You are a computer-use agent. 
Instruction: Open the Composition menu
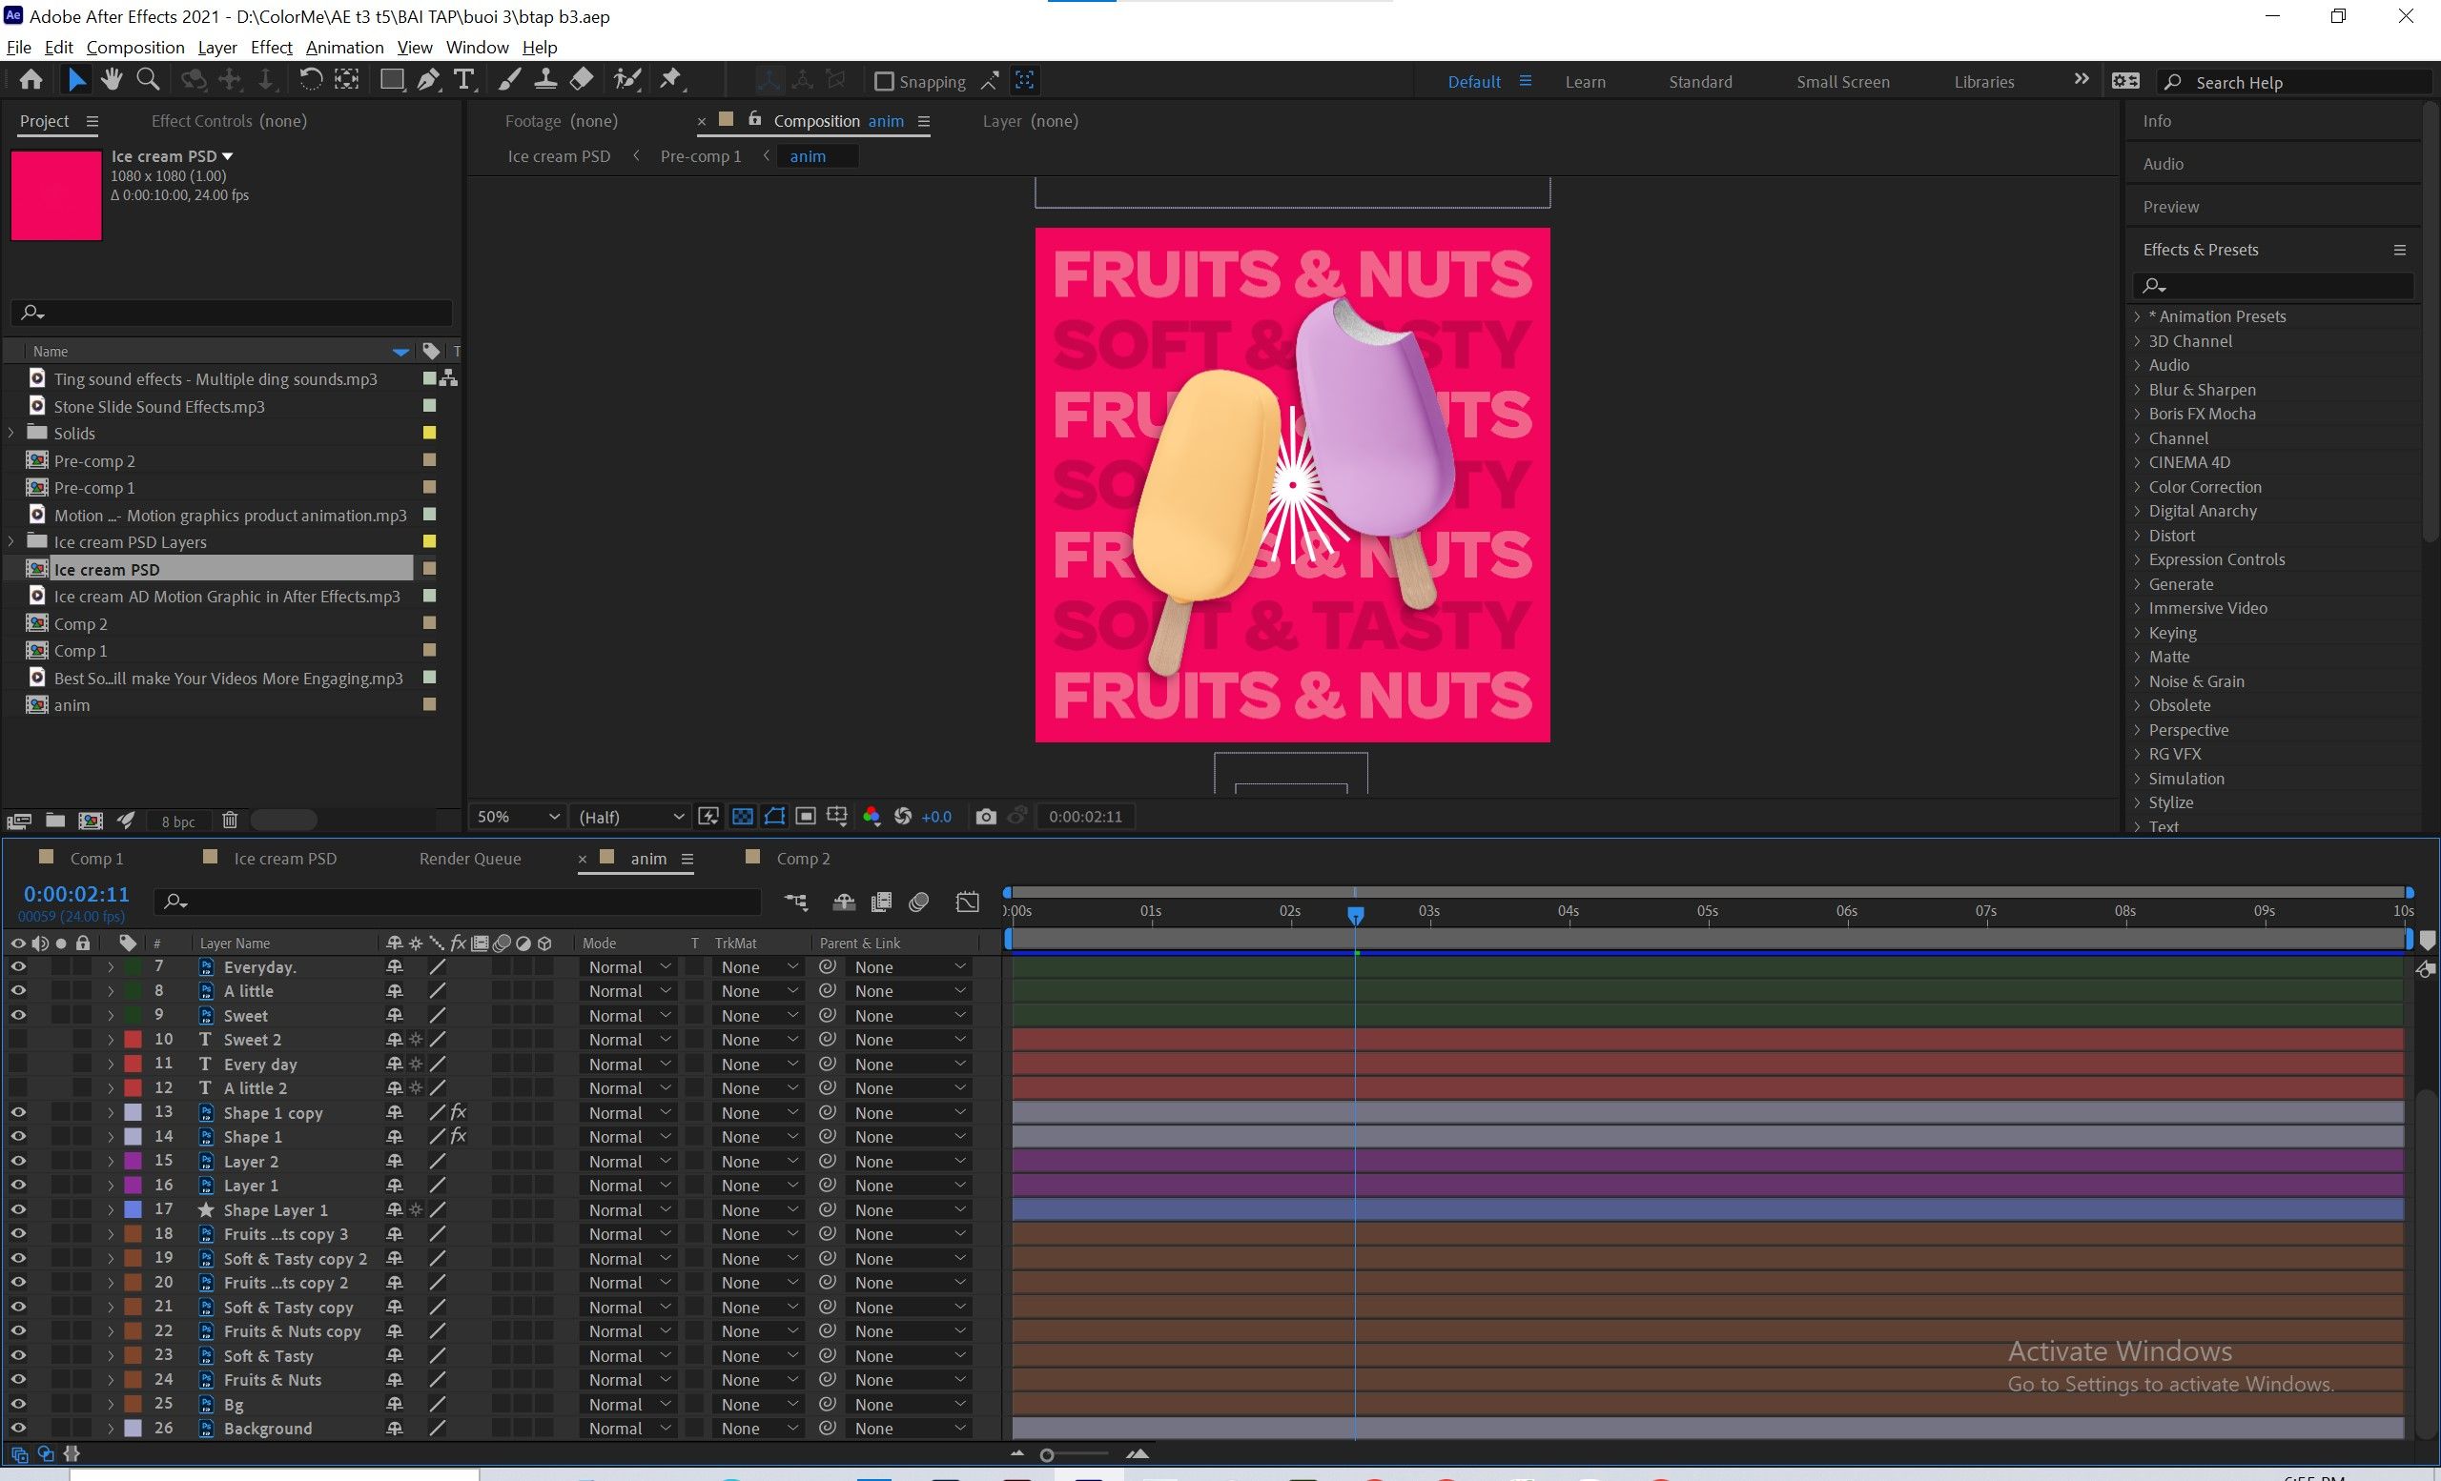click(x=134, y=48)
